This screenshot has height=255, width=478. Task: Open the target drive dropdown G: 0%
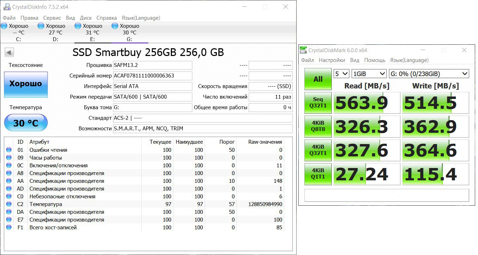point(429,74)
